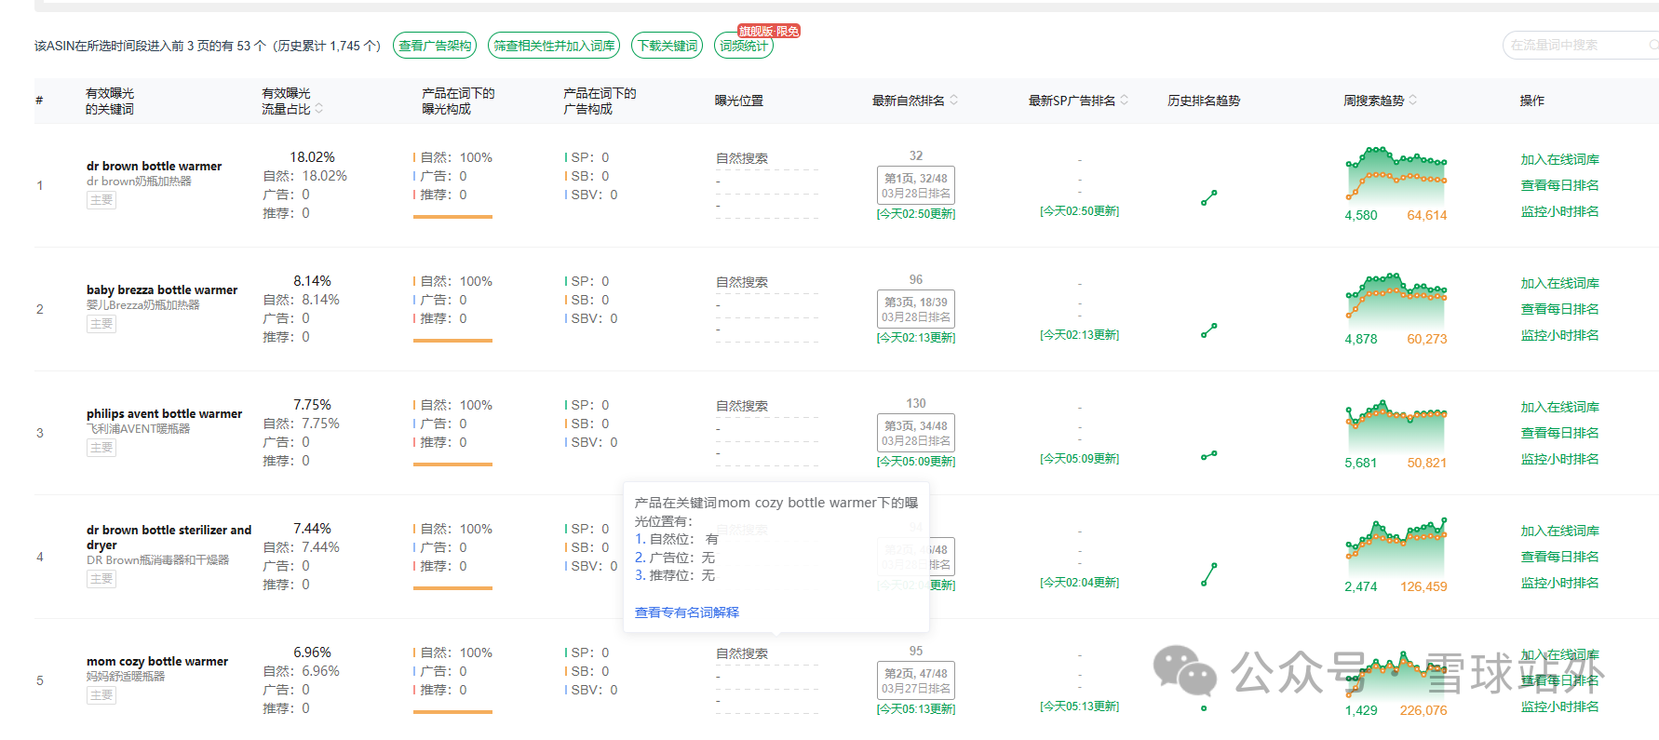The image size is (1659, 740).
Task: Click [今天05:09更新] under natural rank 130
Action: [x=916, y=462]
